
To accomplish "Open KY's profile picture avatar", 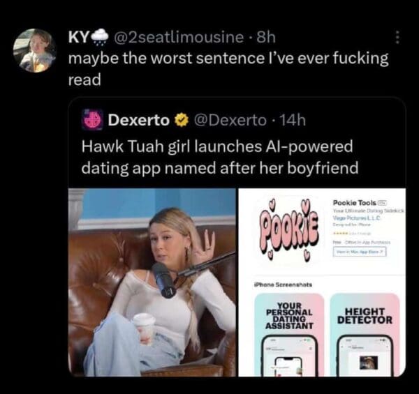I will [35, 51].
